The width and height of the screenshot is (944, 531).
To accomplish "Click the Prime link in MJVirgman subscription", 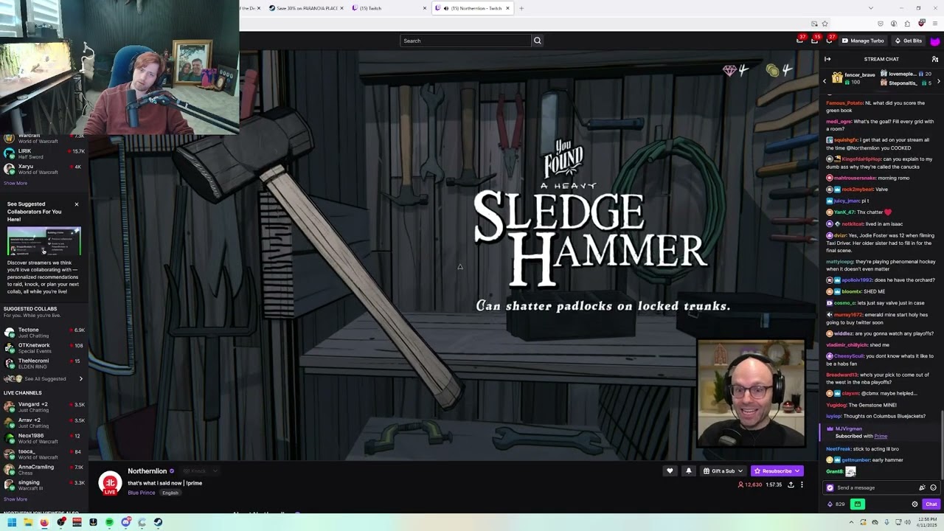I will (881, 437).
